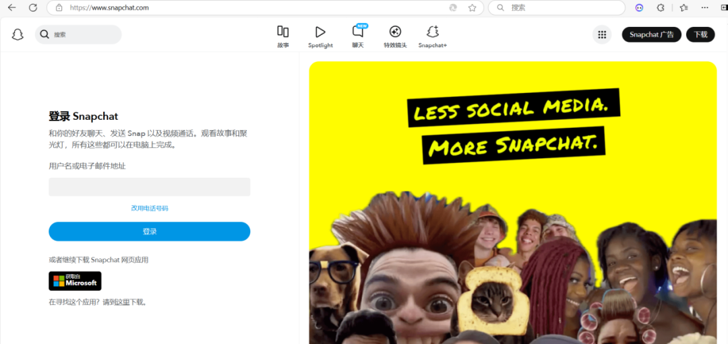728x344 pixels.
Task: Click the Snapchat 广告 button
Action: pos(651,35)
